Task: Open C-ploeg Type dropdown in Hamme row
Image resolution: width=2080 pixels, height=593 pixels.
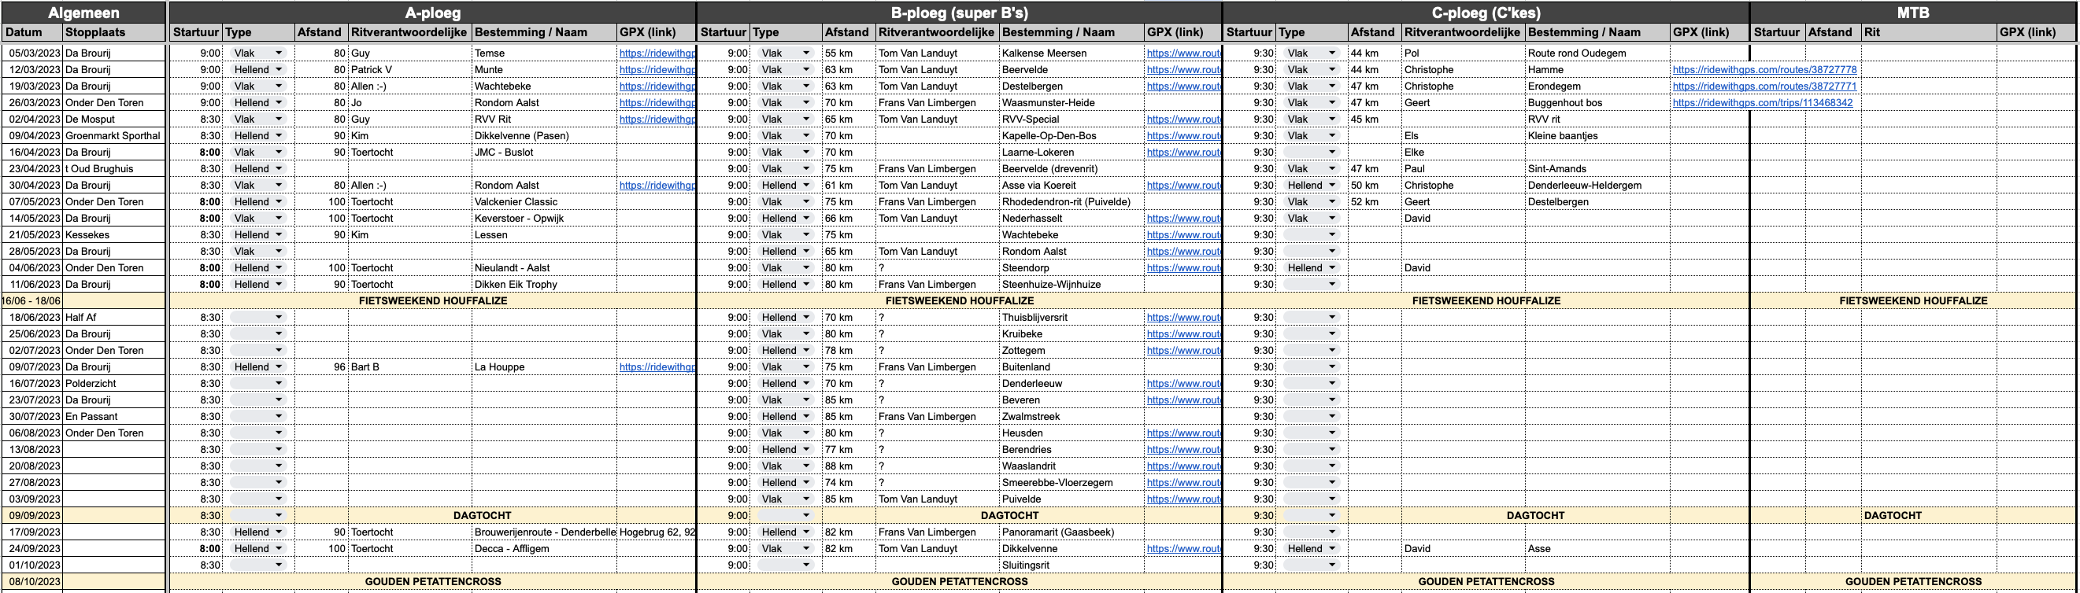Action: click(x=1312, y=69)
